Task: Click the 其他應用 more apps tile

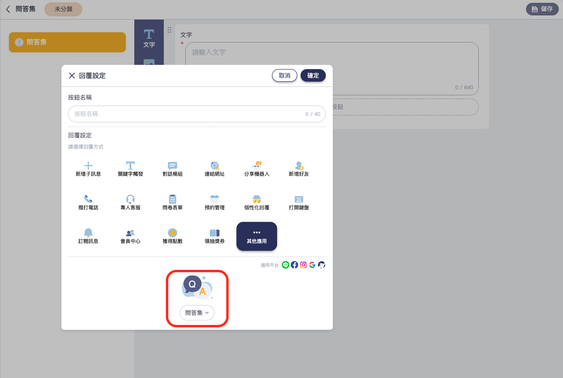Action: (x=256, y=236)
